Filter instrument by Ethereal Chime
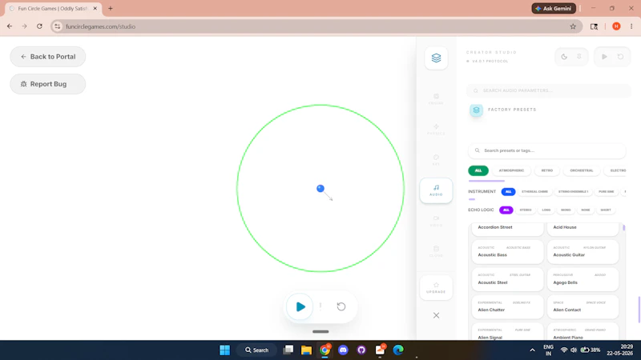This screenshot has width=641, height=360. pos(534,192)
